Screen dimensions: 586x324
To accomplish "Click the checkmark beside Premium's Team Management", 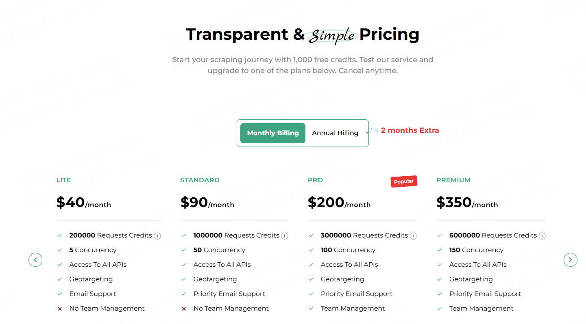I will coord(440,308).
